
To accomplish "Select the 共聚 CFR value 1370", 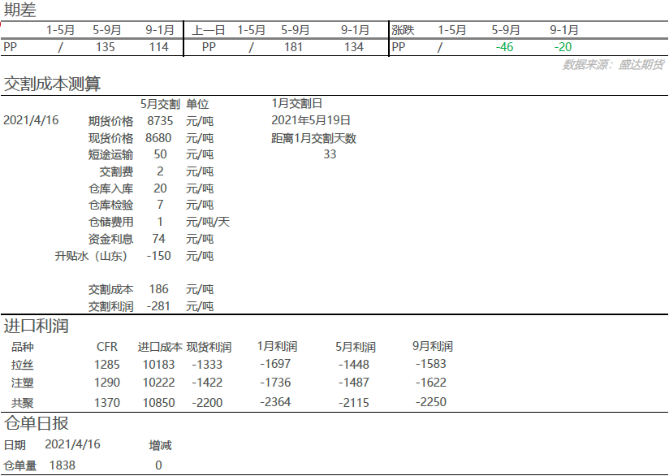I will pyautogui.click(x=107, y=403).
